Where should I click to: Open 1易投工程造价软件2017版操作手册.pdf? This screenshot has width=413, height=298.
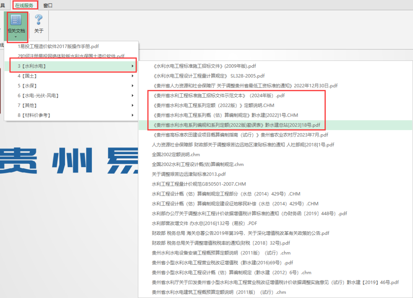click(x=58, y=46)
